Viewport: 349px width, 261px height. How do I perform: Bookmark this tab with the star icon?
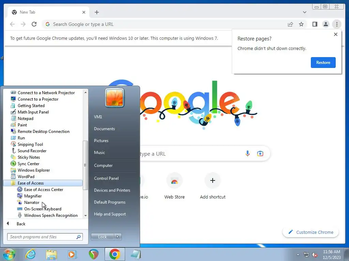coord(301,24)
